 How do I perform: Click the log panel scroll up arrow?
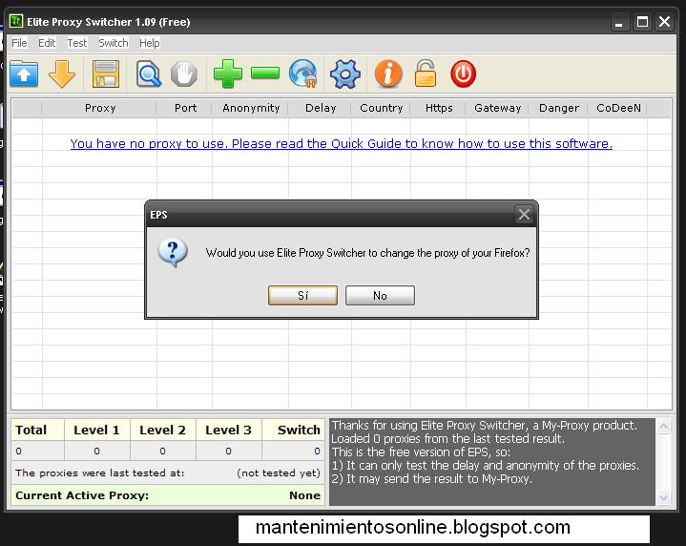(664, 427)
